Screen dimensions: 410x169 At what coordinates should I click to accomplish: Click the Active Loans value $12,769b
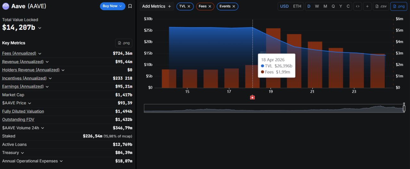123,145
